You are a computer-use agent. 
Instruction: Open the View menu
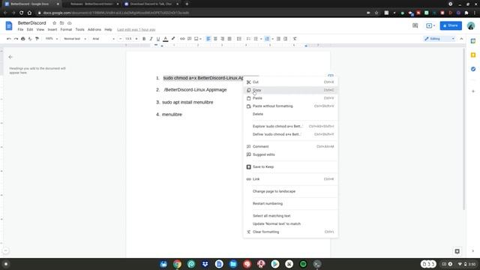[40, 30]
